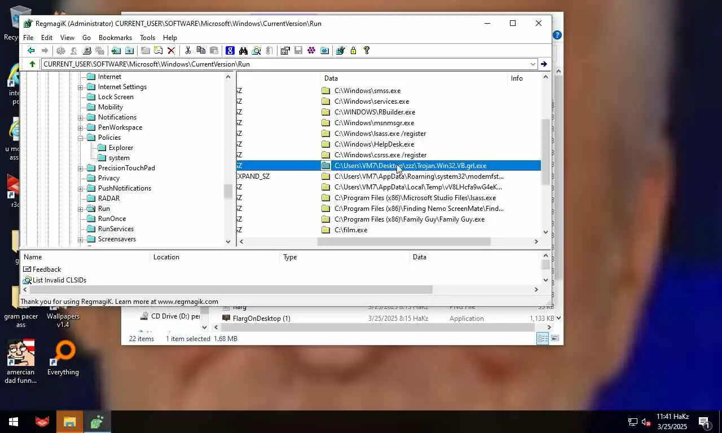
Task: Select the C:\Windows\smss.exe value row
Action: [x=389, y=91]
